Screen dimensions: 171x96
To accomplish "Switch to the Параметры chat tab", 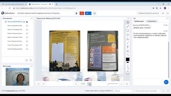I will click(x=152, y=21).
